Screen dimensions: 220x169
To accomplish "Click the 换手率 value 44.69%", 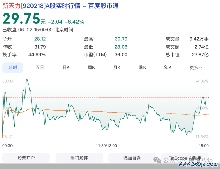I will coord(37,55).
